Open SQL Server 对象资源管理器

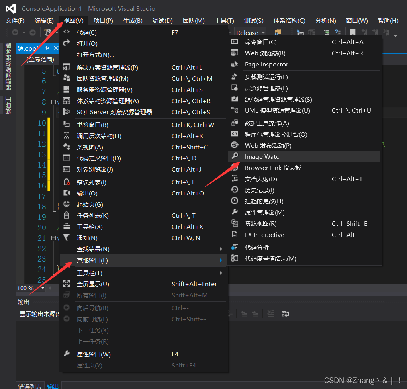click(x=114, y=112)
